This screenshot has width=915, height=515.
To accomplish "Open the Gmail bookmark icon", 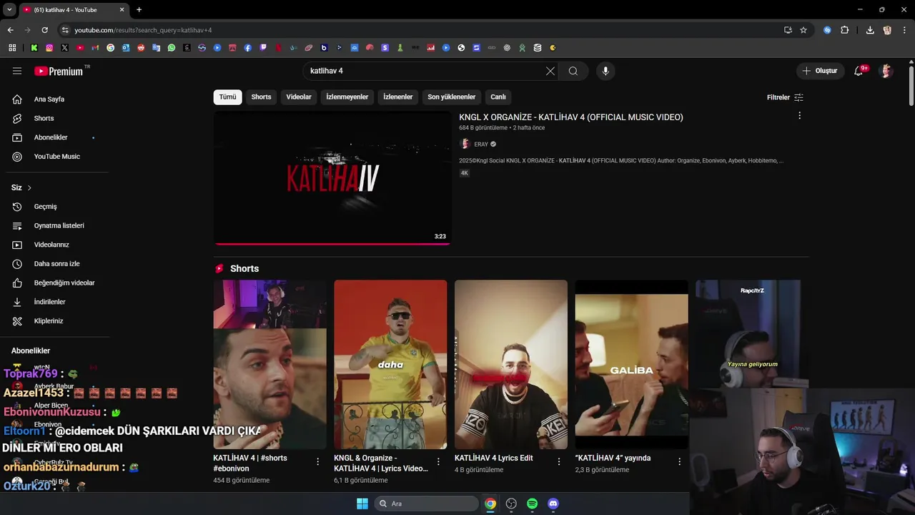I will pyautogui.click(x=95, y=48).
